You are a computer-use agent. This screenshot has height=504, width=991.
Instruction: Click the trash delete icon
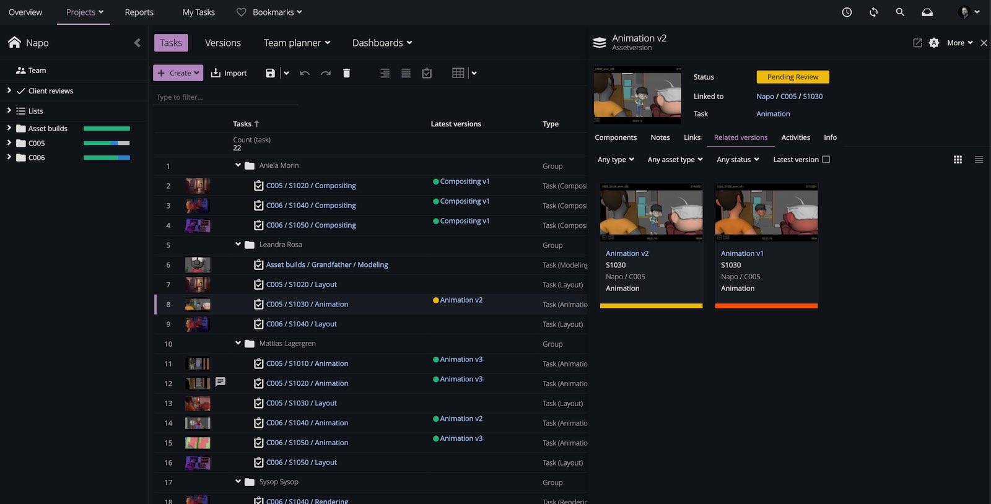click(346, 73)
